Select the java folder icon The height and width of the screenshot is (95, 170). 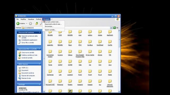pos(110,61)
